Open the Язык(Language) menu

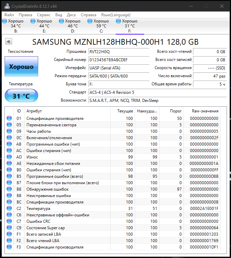click(116, 15)
